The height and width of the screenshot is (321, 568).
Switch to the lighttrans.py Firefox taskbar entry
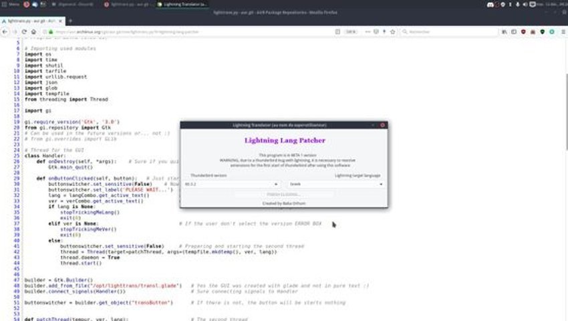point(128,5)
